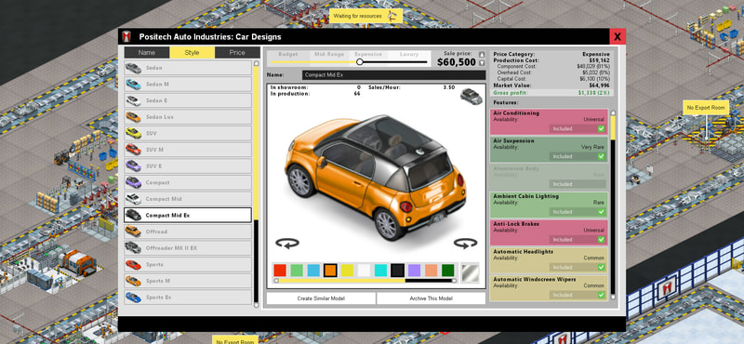The height and width of the screenshot is (344, 744).
Task: Click the small gray car thumbnail
Action: [x=471, y=97]
